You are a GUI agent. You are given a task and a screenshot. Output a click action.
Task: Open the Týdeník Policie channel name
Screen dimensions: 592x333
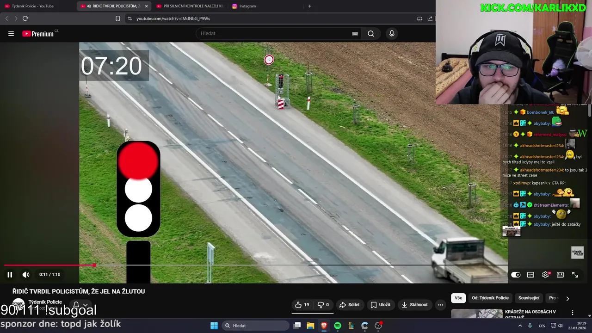click(45, 302)
